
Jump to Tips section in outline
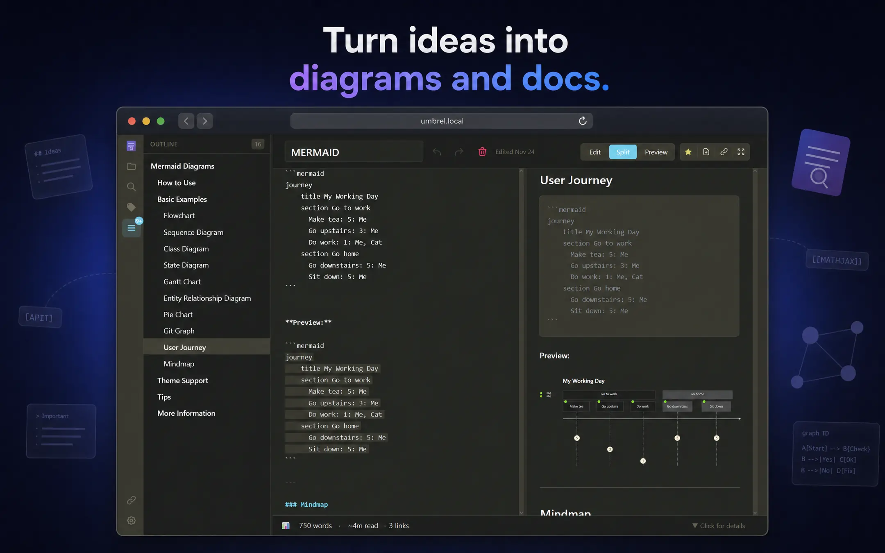coord(206,397)
